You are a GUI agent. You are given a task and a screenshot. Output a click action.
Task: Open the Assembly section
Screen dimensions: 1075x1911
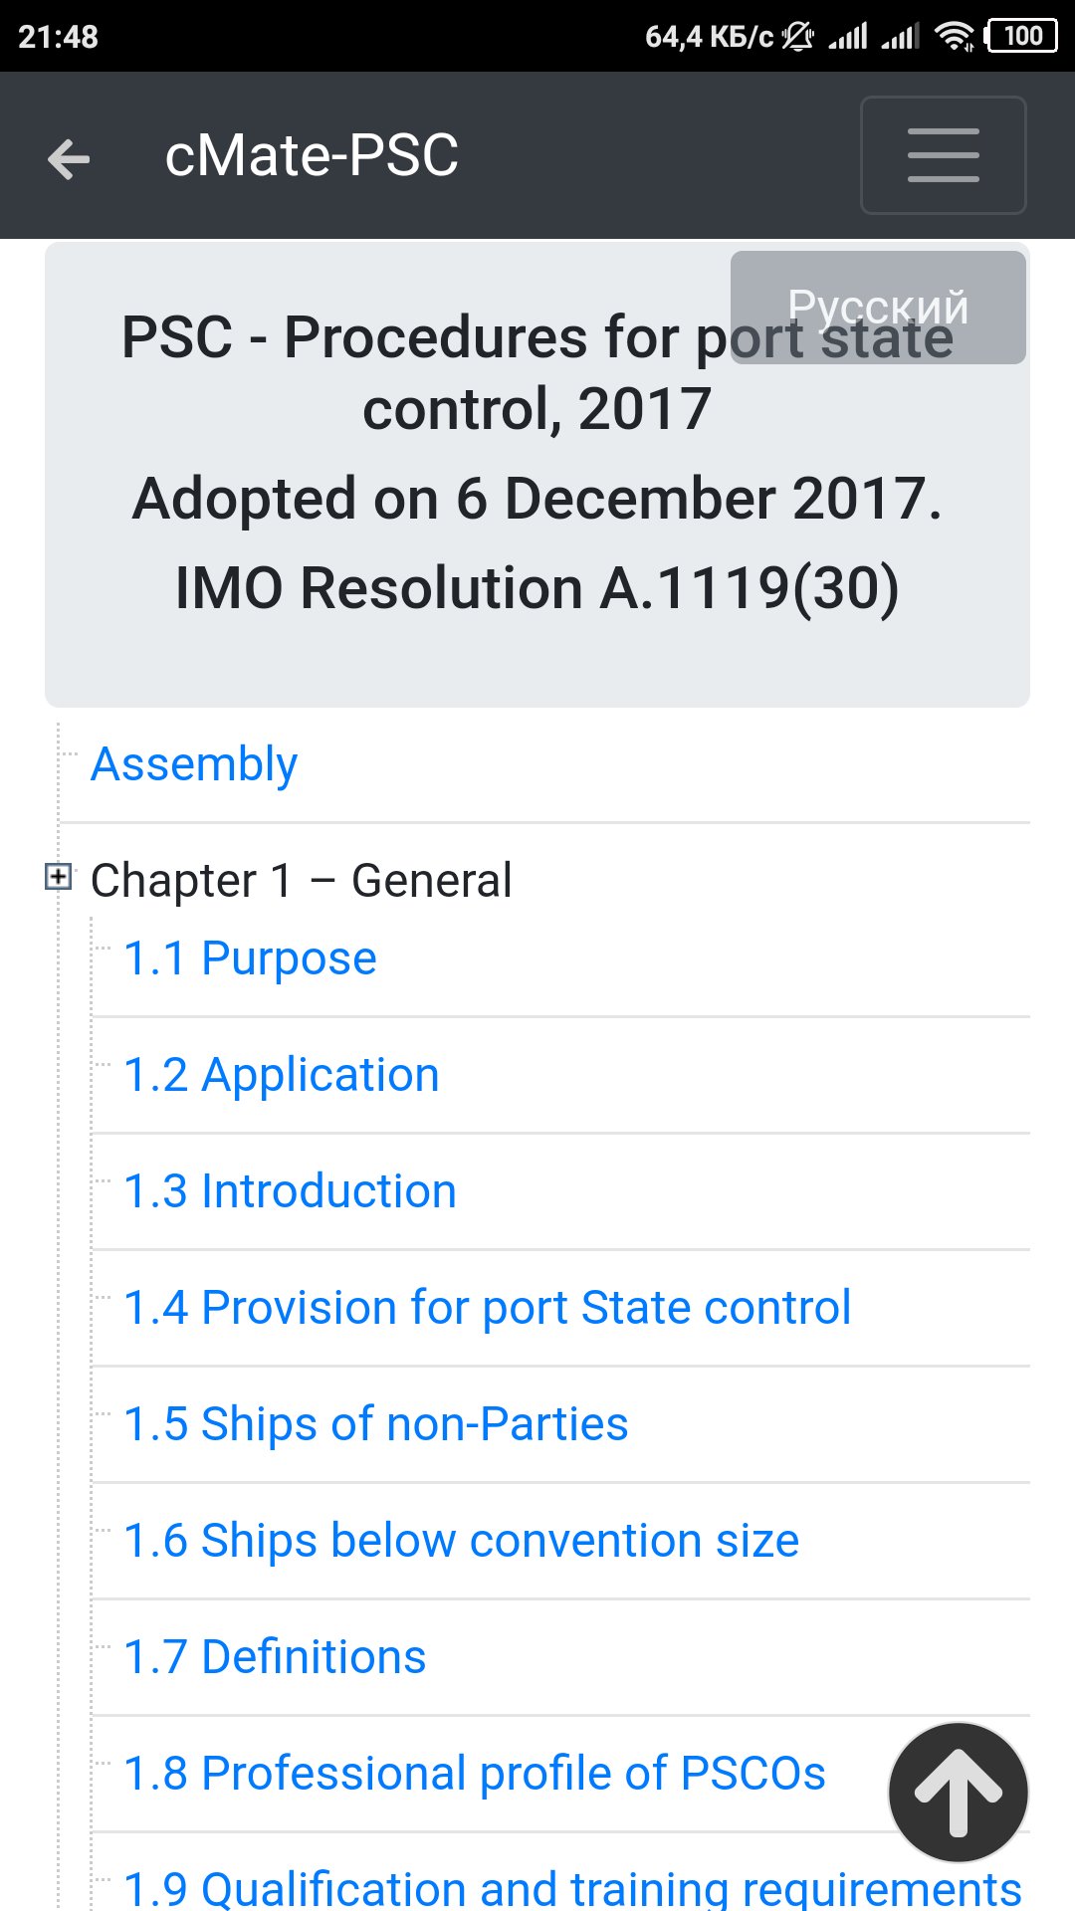[194, 764]
